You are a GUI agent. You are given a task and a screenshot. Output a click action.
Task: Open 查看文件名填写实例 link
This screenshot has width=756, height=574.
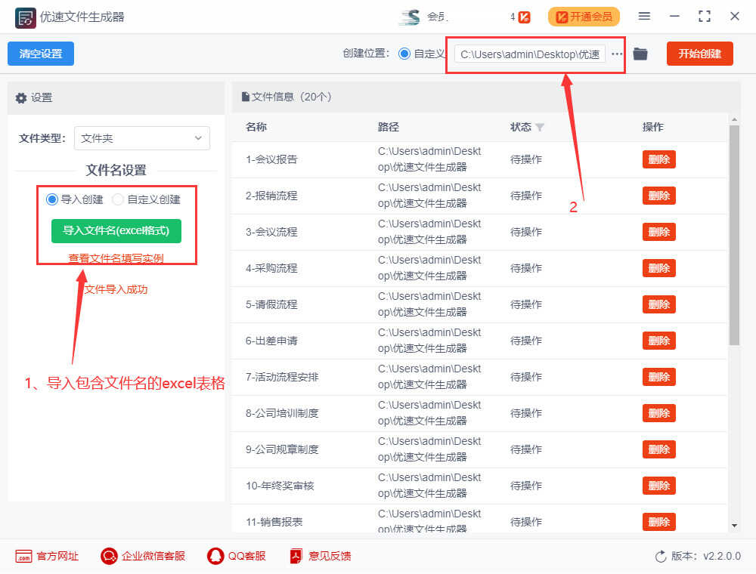[x=116, y=258]
